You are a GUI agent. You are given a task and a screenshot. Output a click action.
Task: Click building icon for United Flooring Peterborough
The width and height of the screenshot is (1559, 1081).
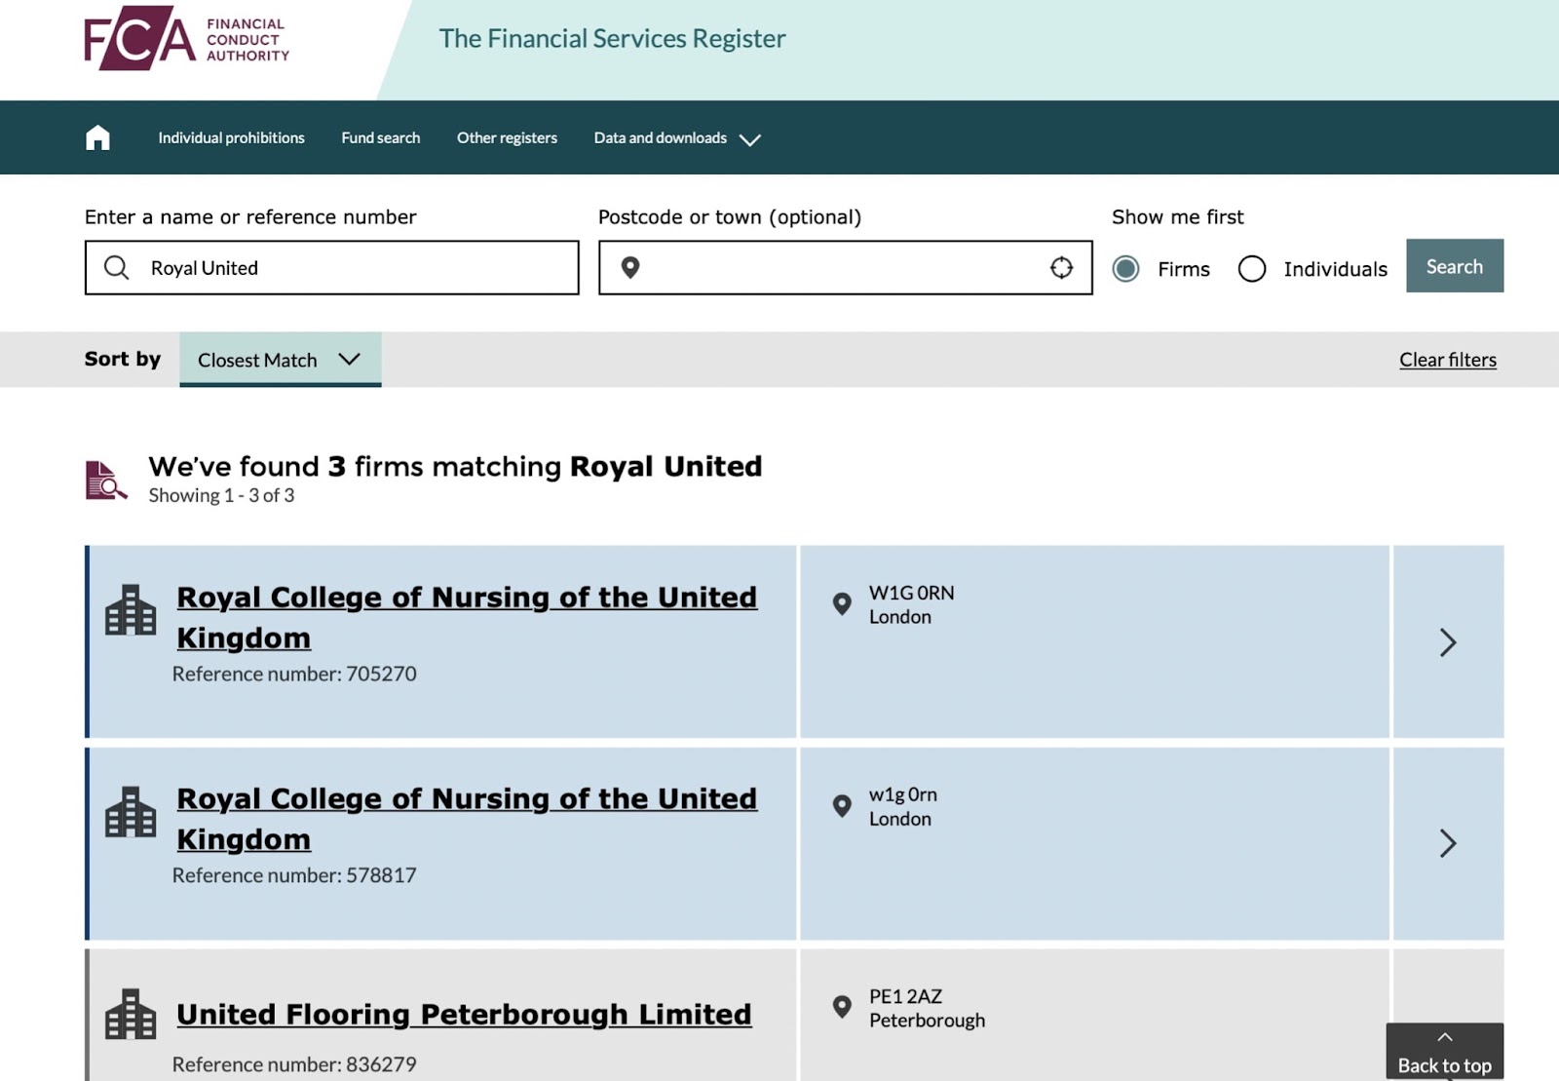coord(131,1014)
